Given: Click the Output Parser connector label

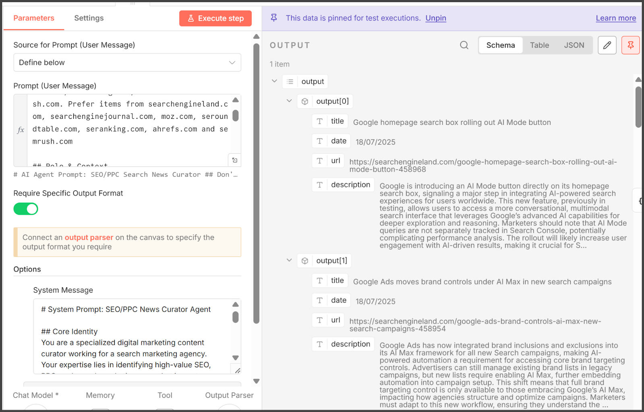Looking at the screenshot, I should (229, 395).
